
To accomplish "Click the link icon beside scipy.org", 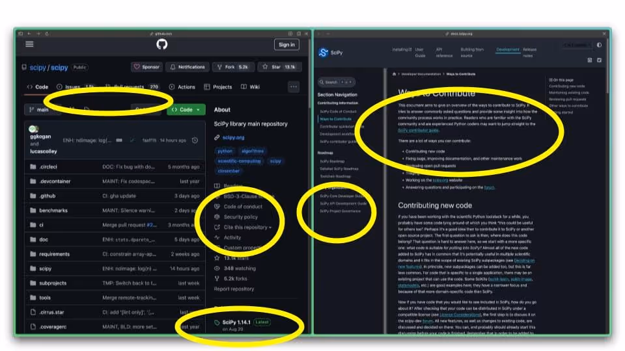I will tap(217, 137).
